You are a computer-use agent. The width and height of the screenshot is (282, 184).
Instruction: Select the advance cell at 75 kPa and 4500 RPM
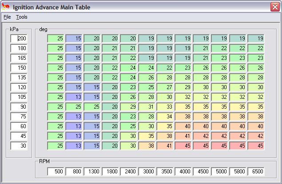201,117
